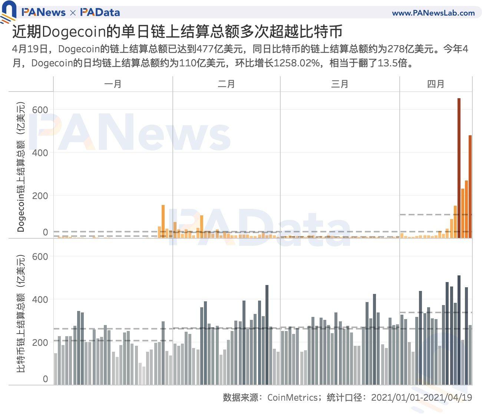This screenshot has width=482, height=414.
Task: Click the × symbol between the header logos
Action: pyautogui.click(x=73, y=13)
